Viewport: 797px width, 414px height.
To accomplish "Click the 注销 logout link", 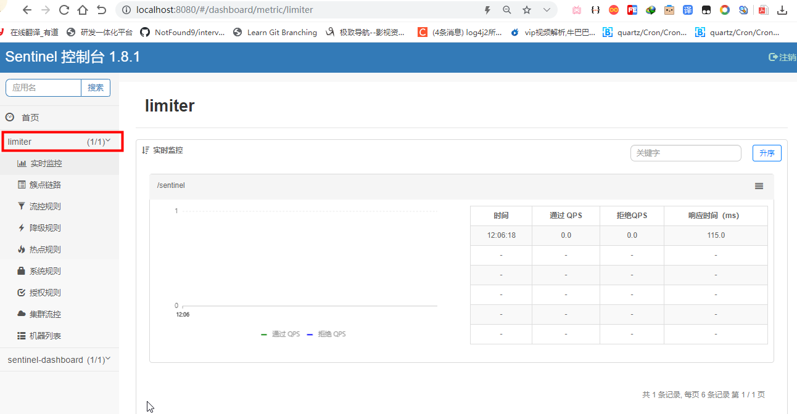I will point(782,57).
